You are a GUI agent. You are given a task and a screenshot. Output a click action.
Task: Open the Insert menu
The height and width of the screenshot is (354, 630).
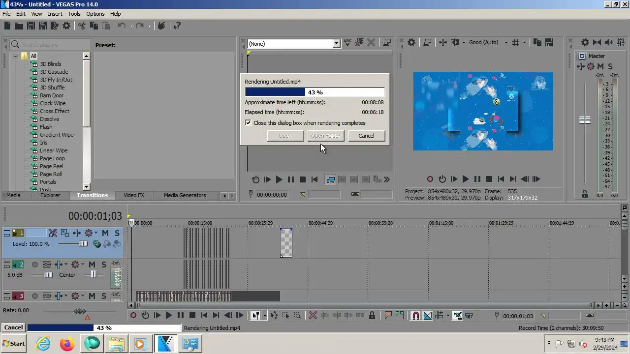click(55, 14)
